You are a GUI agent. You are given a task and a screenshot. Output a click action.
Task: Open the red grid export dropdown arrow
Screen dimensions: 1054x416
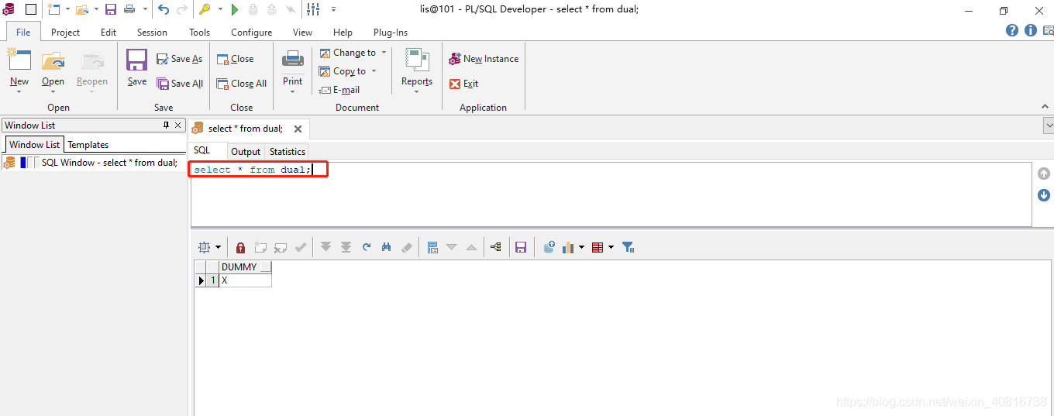[611, 248]
